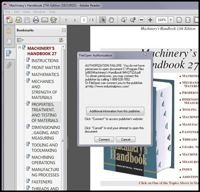Image resolution: width=200 pixels, height=192 pixels.
Task: Open the Attachments paperclip panel
Action: (x=9, y=65)
